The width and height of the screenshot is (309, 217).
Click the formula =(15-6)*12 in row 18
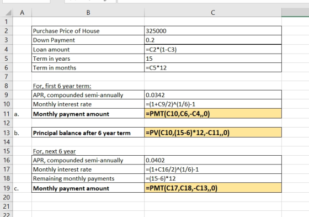click(213, 178)
